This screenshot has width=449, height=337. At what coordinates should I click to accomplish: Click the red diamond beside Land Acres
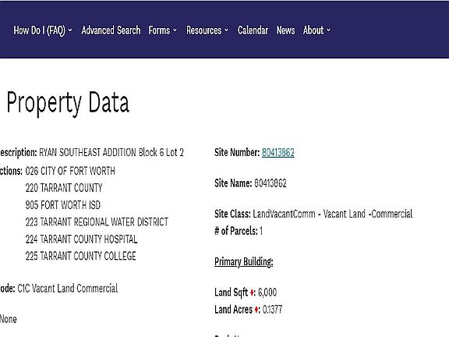point(256,310)
